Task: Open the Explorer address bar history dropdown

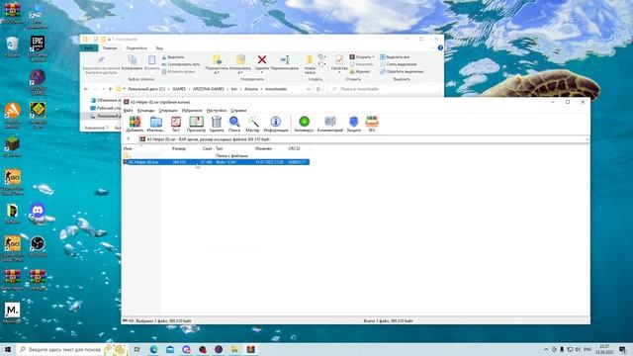Action: pyautogui.click(x=309, y=89)
